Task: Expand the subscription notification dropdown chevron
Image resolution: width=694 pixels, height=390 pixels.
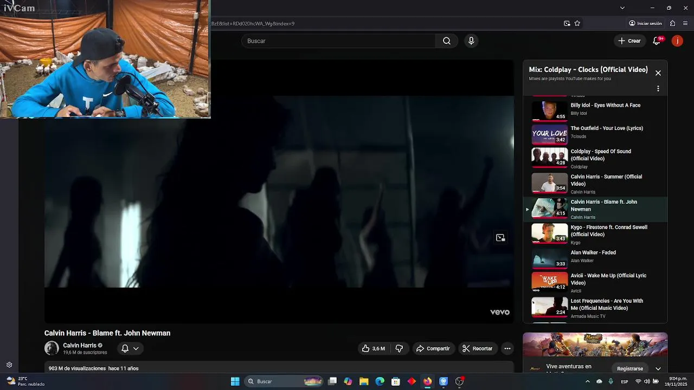Action: pyautogui.click(x=136, y=349)
